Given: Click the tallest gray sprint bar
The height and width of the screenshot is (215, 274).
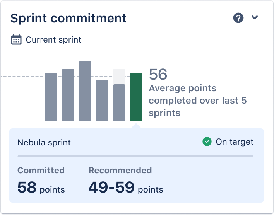Looking at the screenshot, I should pos(85,91).
